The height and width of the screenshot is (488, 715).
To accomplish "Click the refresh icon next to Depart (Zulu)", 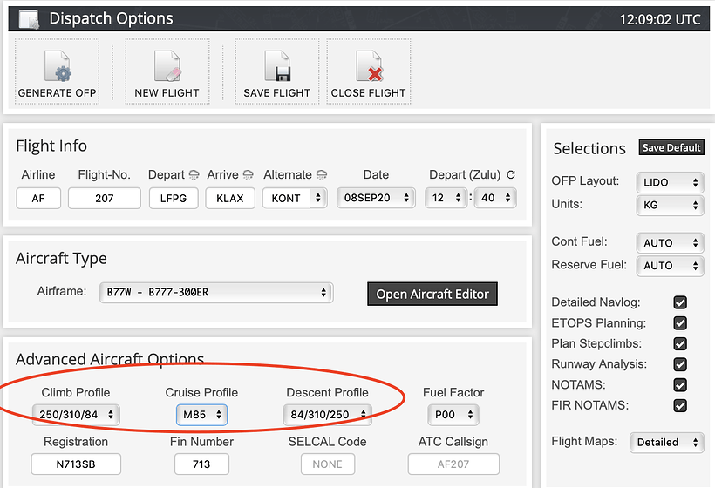I will pyautogui.click(x=511, y=175).
